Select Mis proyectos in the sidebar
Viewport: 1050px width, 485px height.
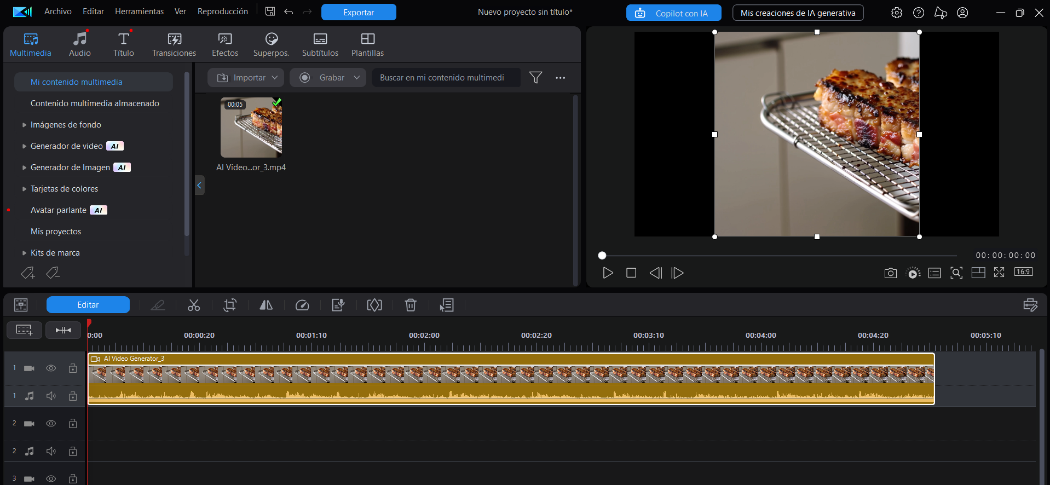coord(56,232)
